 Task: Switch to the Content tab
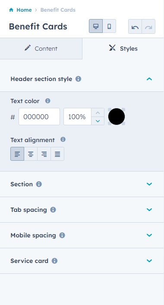(x=41, y=49)
